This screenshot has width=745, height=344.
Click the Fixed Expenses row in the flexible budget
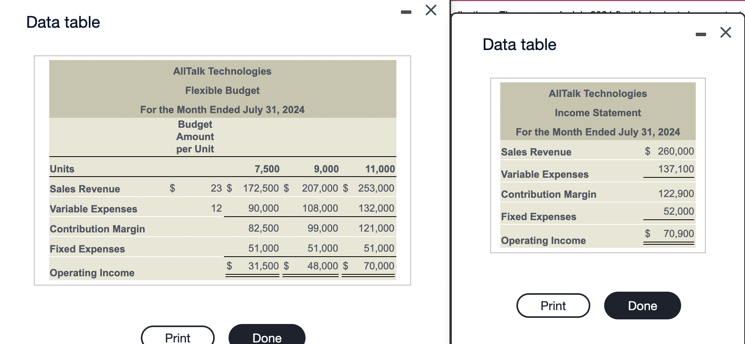pos(87,249)
